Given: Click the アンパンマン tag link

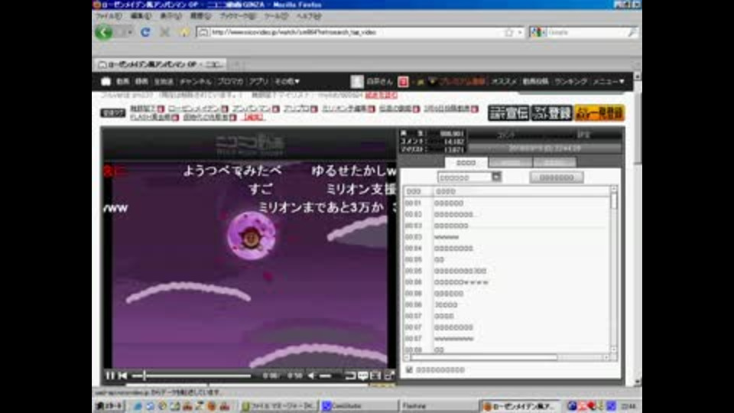Looking at the screenshot, I should coord(252,109).
